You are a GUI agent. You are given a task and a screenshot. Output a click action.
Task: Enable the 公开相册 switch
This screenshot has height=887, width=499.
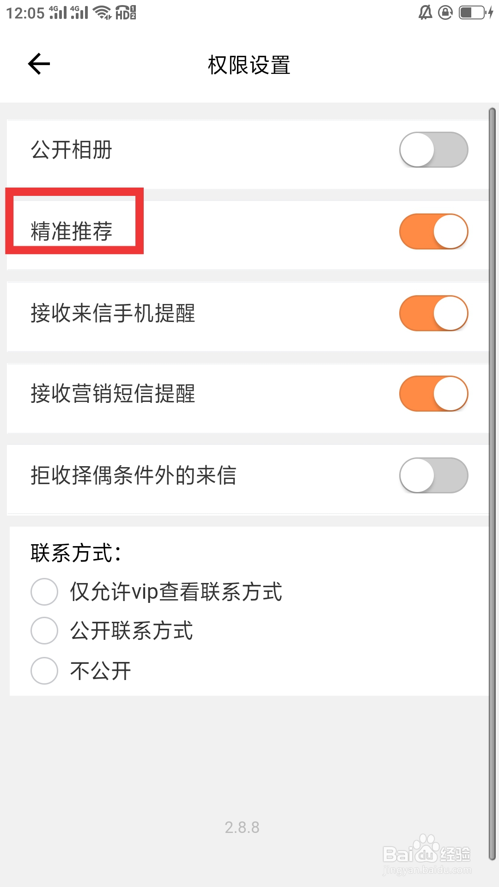click(x=433, y=150)
